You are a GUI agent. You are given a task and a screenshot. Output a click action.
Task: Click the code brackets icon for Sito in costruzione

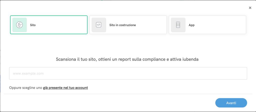[98, 25]
